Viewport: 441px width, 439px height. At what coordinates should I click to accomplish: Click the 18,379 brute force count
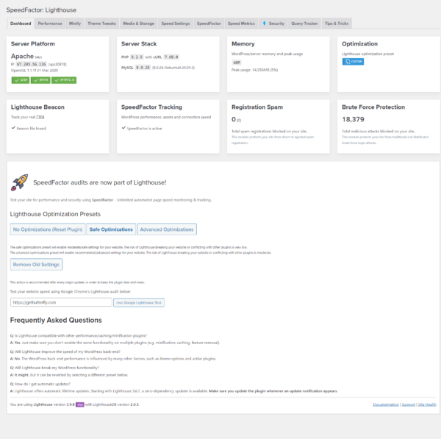coord(353,119)
